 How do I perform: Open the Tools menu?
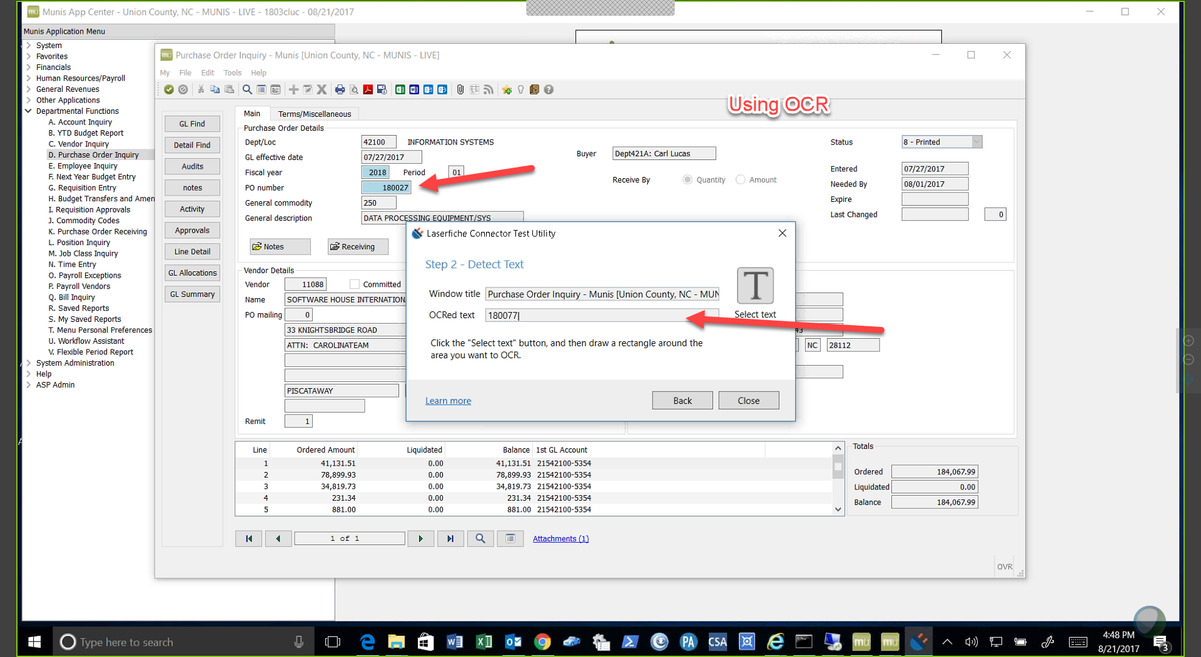coord(232,73)
